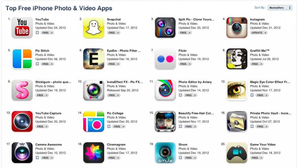This screenshot has width=298, height=168.
Task: Open the Pic Stitch app icon
Action: (x=22, y=59)
